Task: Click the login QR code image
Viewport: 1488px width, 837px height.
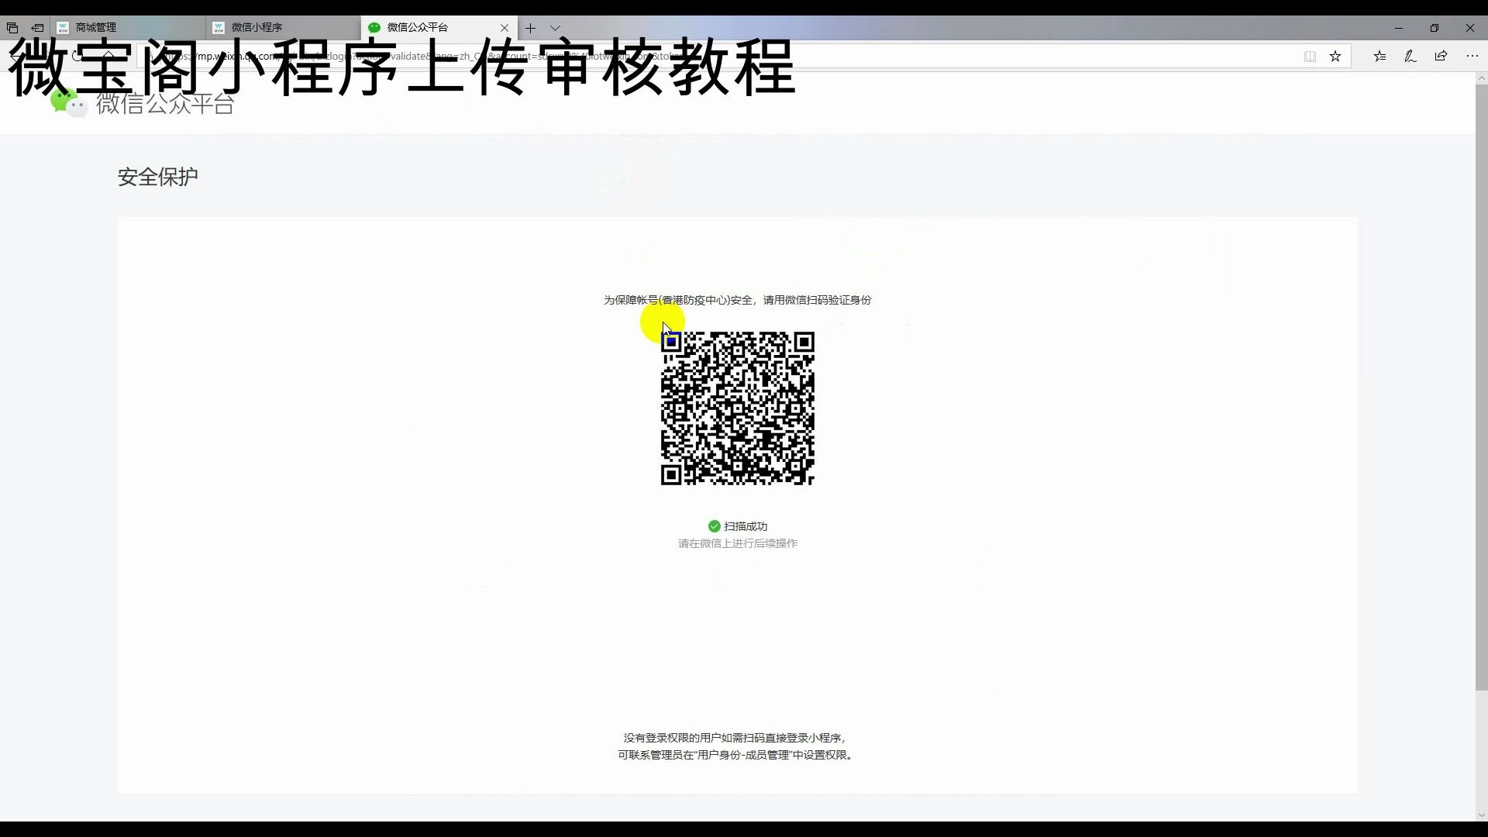Action: pyautogui.click(x=737, y=408)
